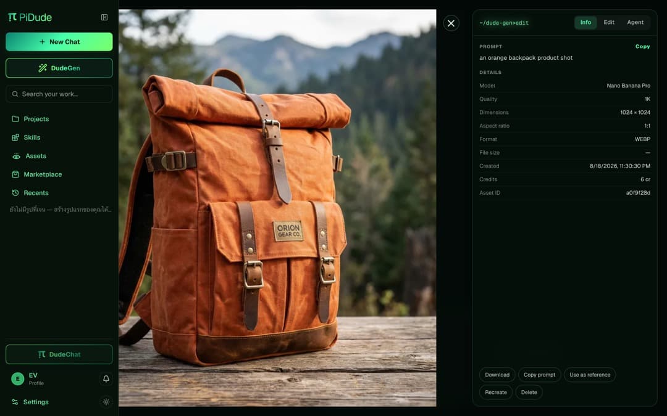Click the prompt text 'an orange backpack product shot'
The width and height of the screenshot is (667, 416).
click(x=526, y=58)
